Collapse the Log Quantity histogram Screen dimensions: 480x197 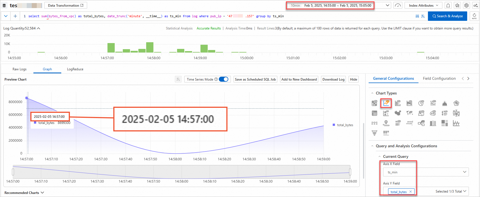click(38, 28)
